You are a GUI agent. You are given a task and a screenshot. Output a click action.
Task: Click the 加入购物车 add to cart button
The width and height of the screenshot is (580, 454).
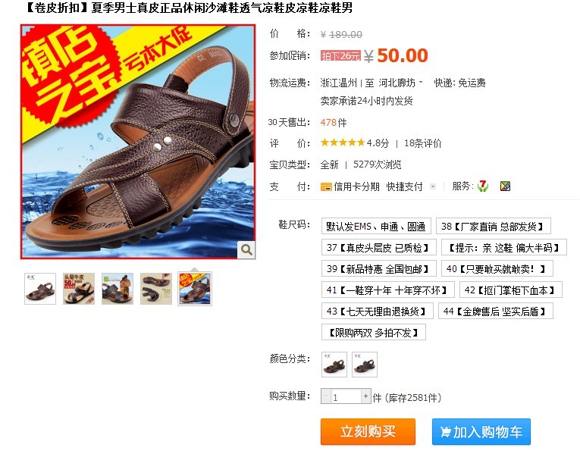coord(481,431)
